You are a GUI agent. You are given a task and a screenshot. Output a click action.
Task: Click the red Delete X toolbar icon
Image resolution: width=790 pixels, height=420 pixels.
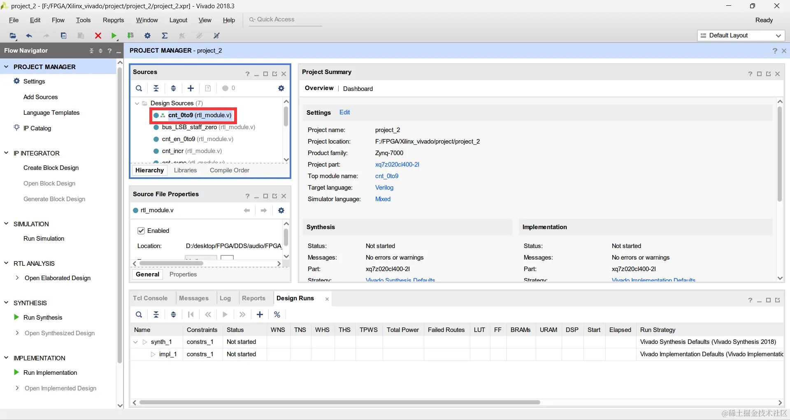(98, 36)
